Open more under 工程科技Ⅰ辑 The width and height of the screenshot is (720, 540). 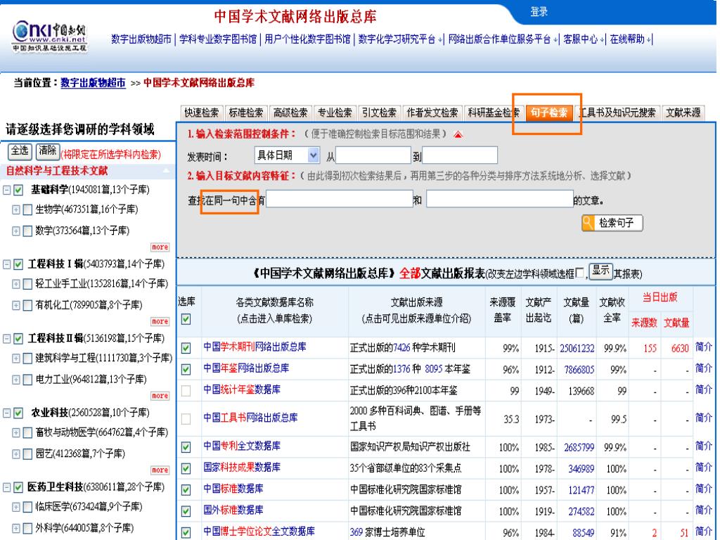pyautogui.click(x=160, y=321)
